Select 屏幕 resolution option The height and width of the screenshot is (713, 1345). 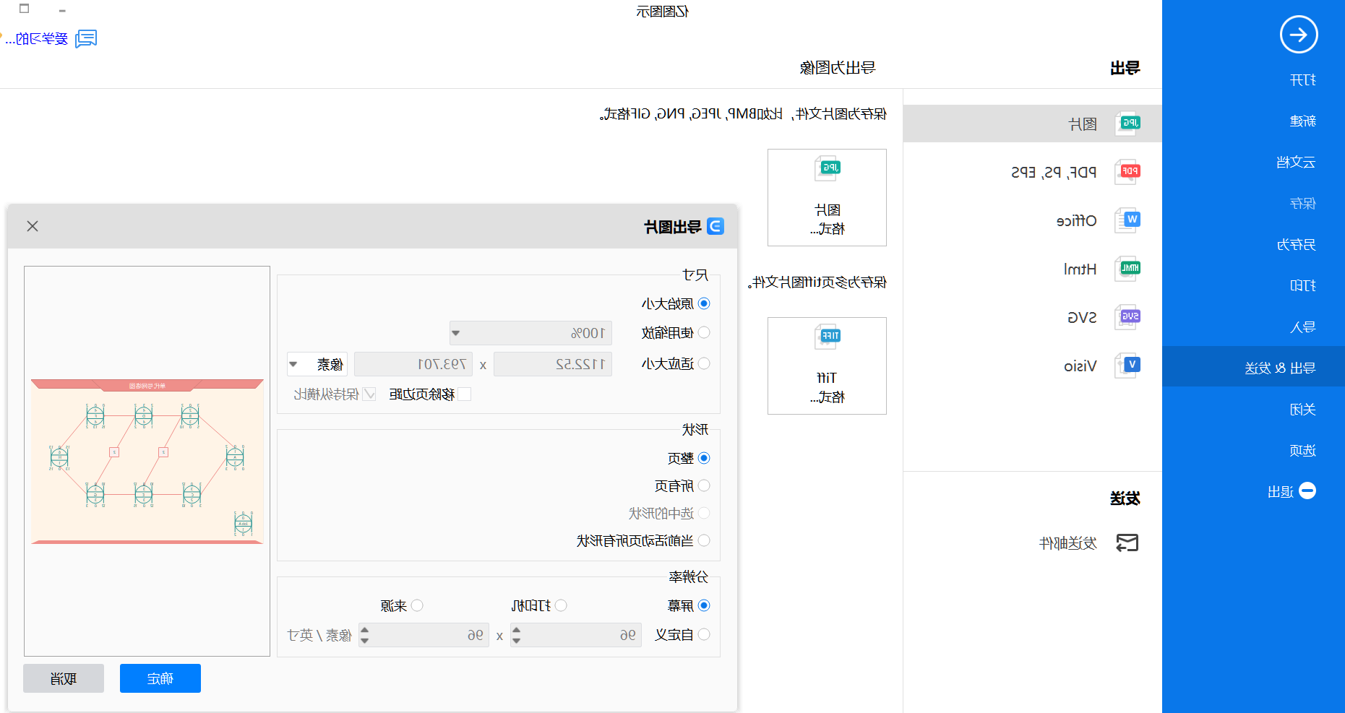coord(704,605)
